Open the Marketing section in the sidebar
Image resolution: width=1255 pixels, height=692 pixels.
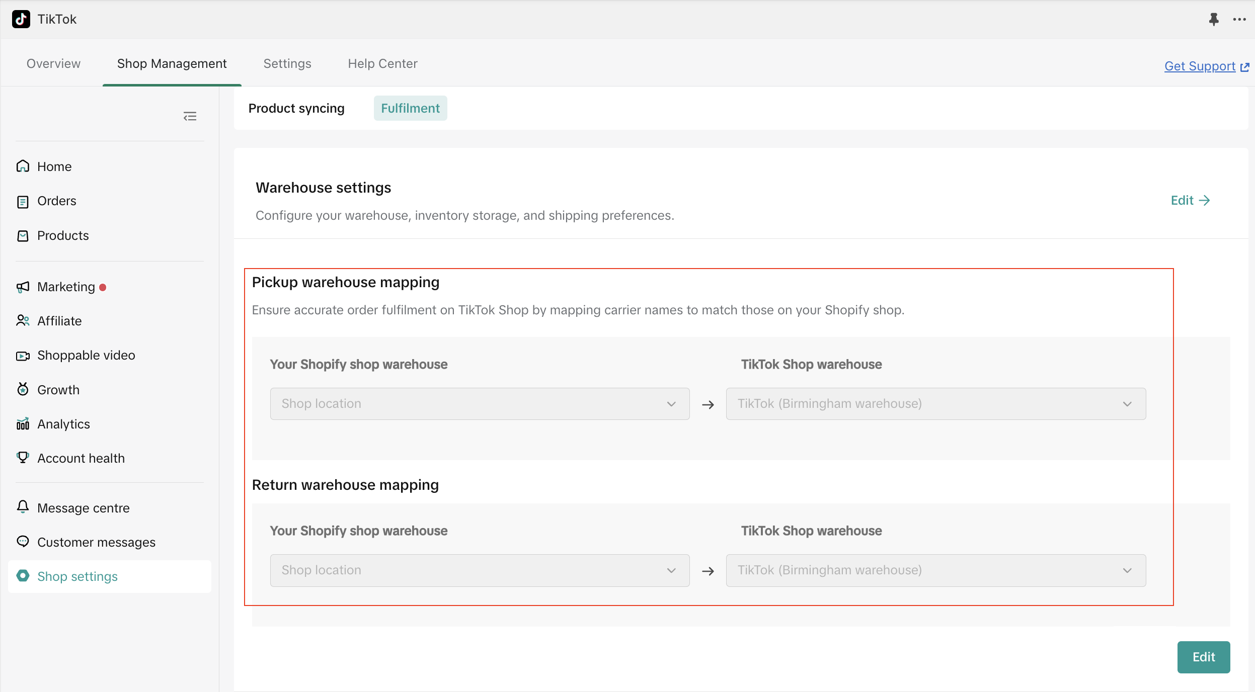(66, 287)
